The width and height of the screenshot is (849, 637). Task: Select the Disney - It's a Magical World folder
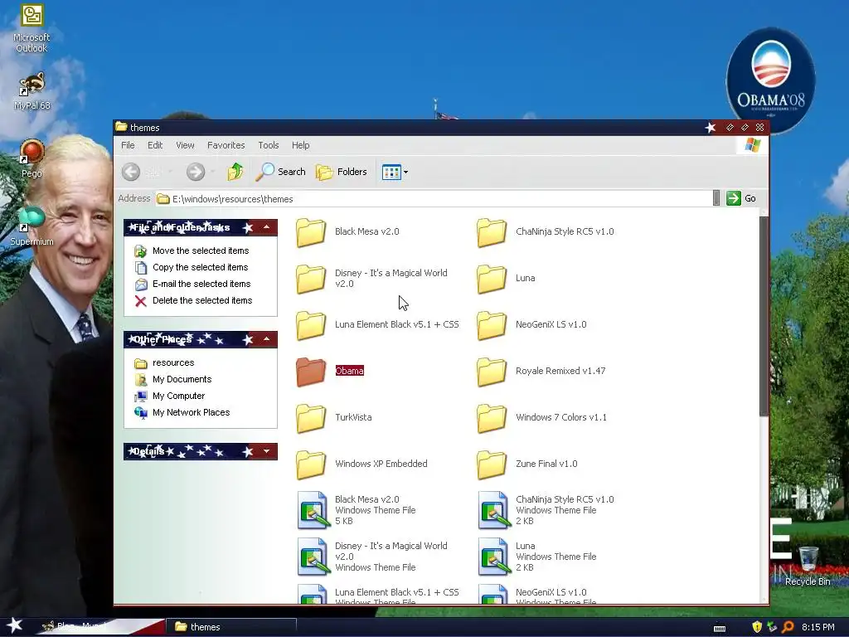(372, 279)
